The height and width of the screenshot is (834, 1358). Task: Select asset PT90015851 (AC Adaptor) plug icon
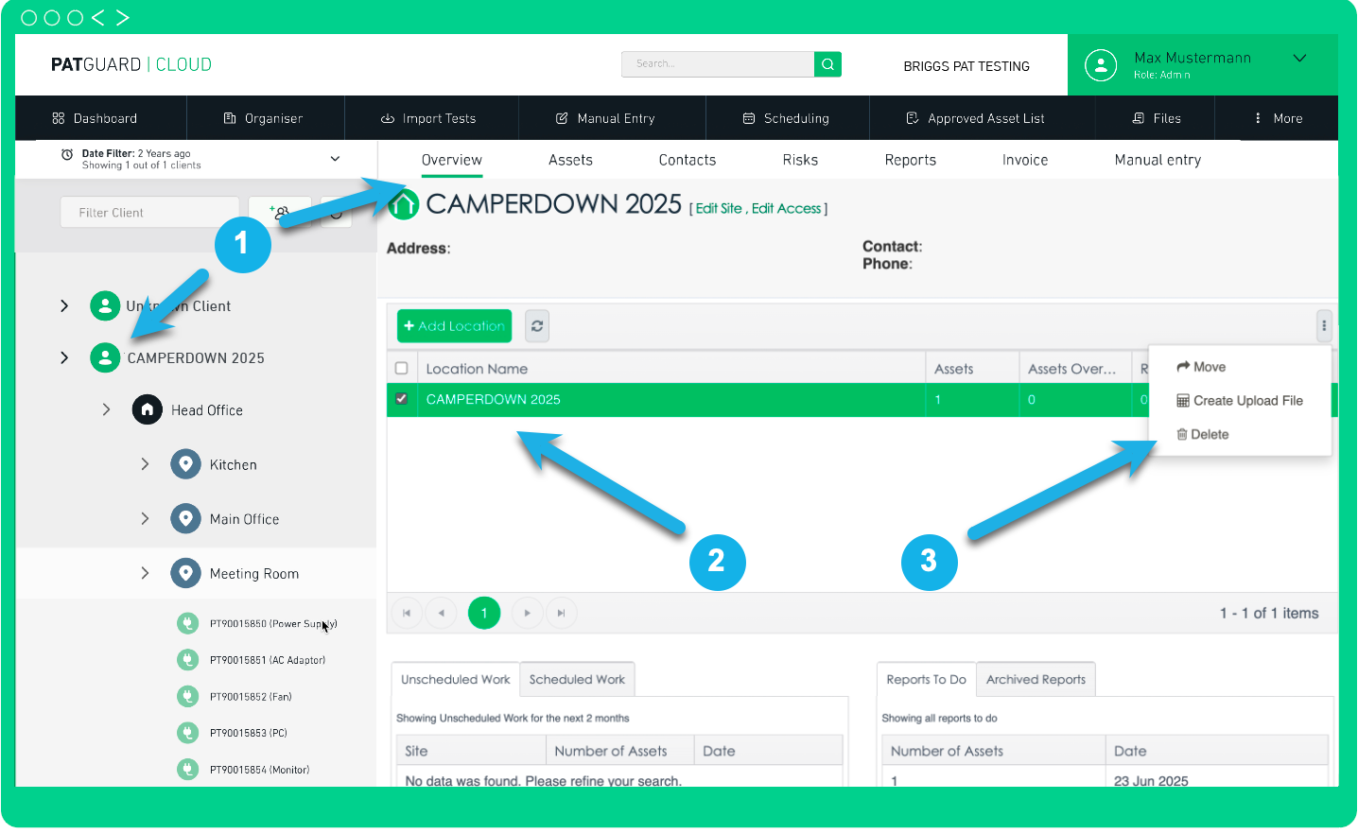point(187,660)
